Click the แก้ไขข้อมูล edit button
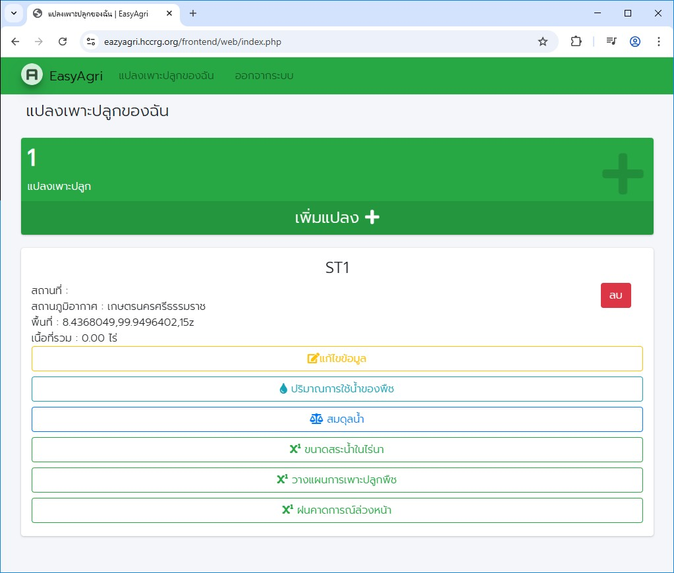674x573 pixels. click(x=337, y=359)
